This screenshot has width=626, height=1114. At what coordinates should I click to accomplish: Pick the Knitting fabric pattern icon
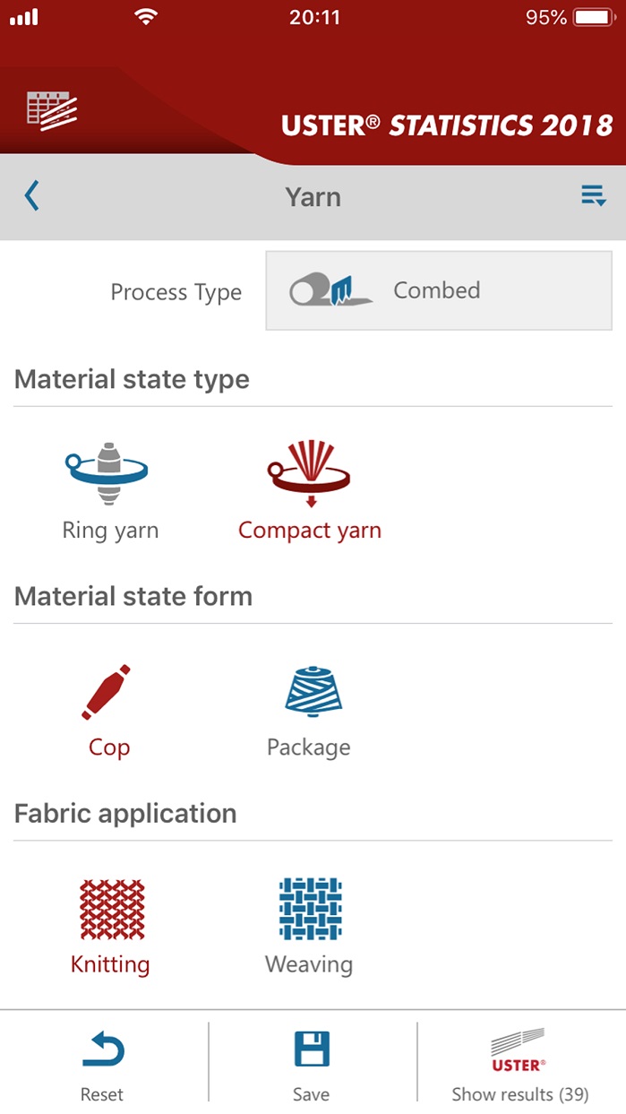tap(113, 909)
